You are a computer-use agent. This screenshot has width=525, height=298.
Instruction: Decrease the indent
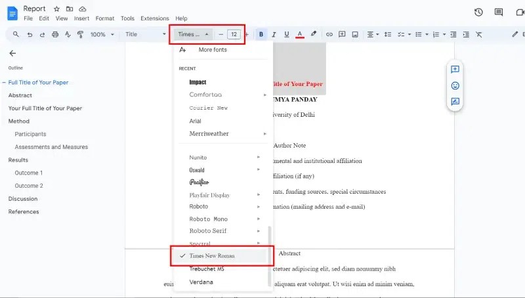(453, 34)
